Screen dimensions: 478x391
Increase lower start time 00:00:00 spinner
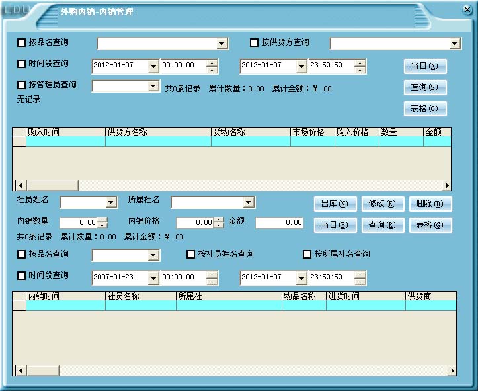[x=212, y=275]
